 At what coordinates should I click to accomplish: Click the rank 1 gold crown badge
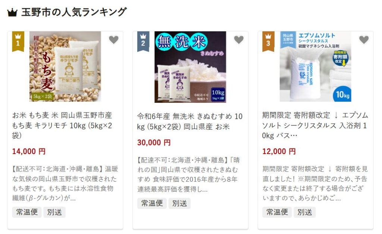click(x=18, y=41)
